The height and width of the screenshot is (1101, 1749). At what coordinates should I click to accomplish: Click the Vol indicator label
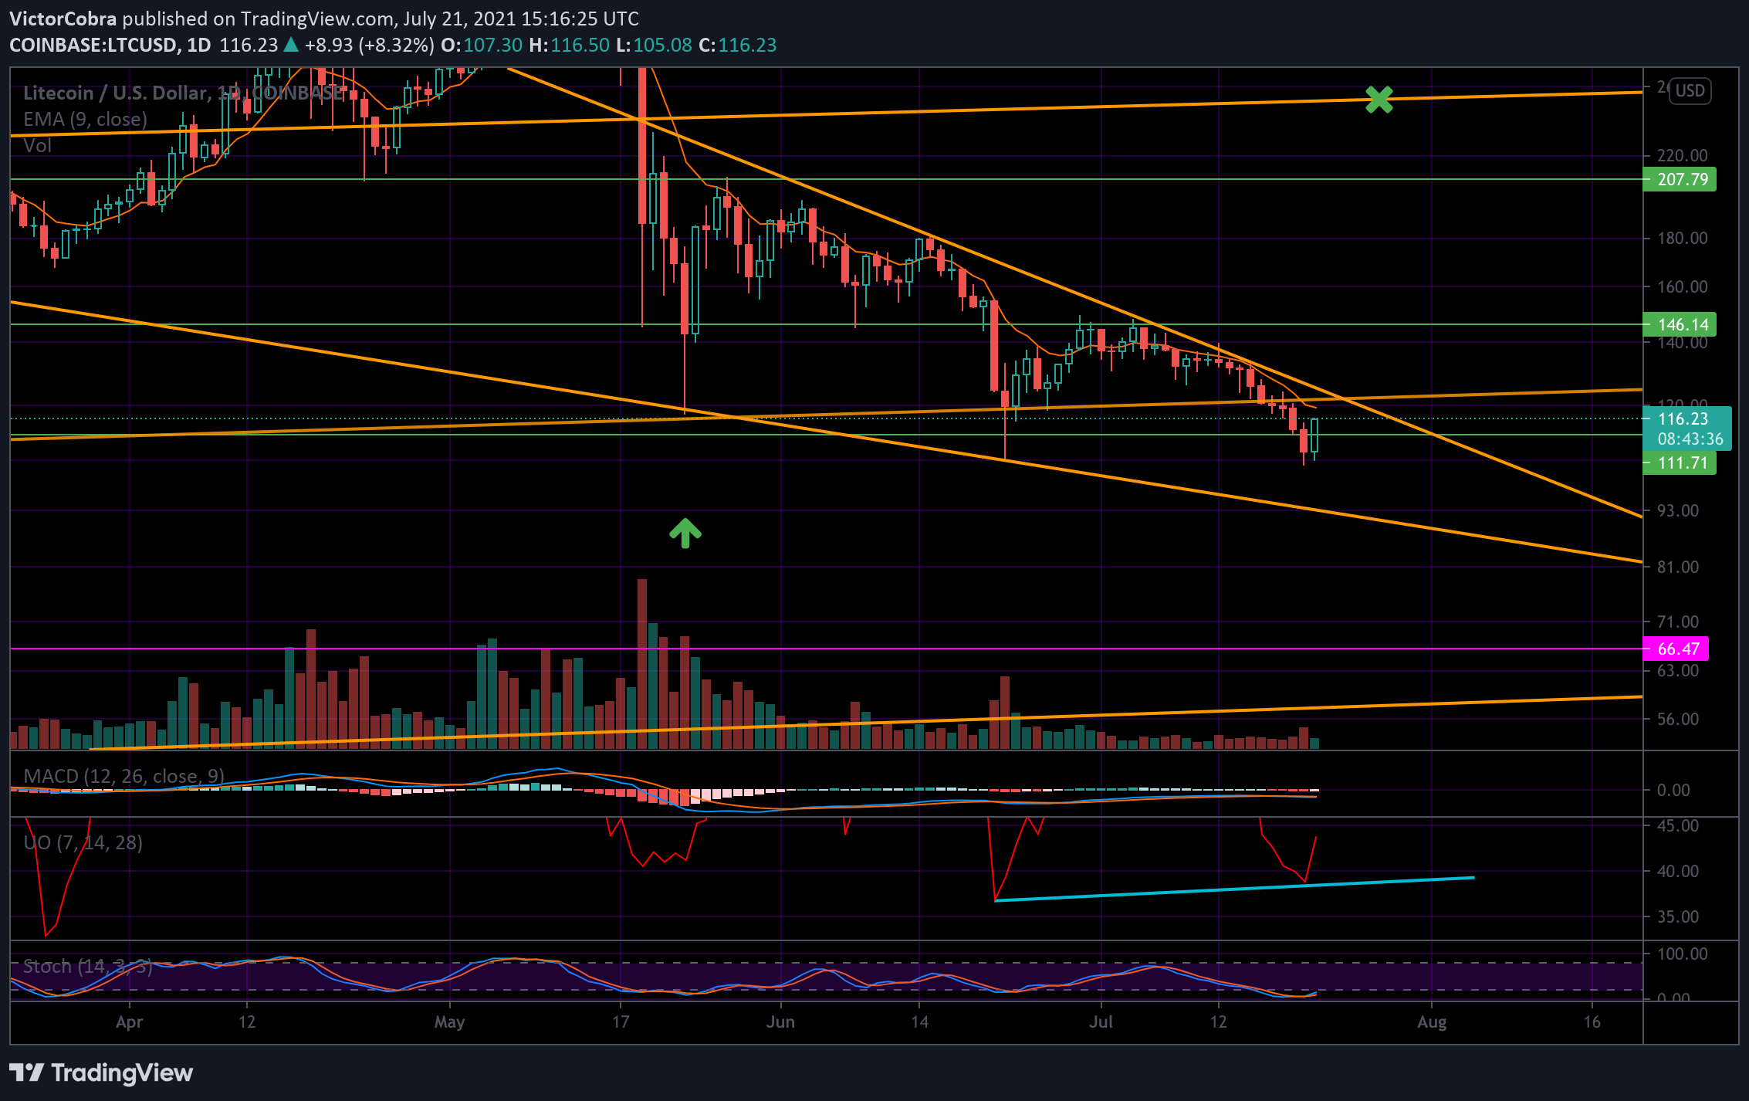[x=37, y=145]
